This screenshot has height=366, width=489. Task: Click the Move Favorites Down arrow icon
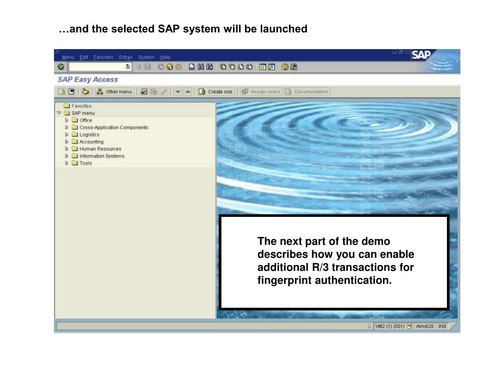point(178,91)
